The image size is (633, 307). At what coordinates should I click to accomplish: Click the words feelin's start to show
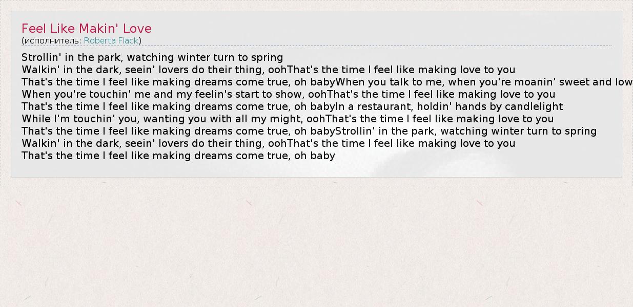pos(249,94)
